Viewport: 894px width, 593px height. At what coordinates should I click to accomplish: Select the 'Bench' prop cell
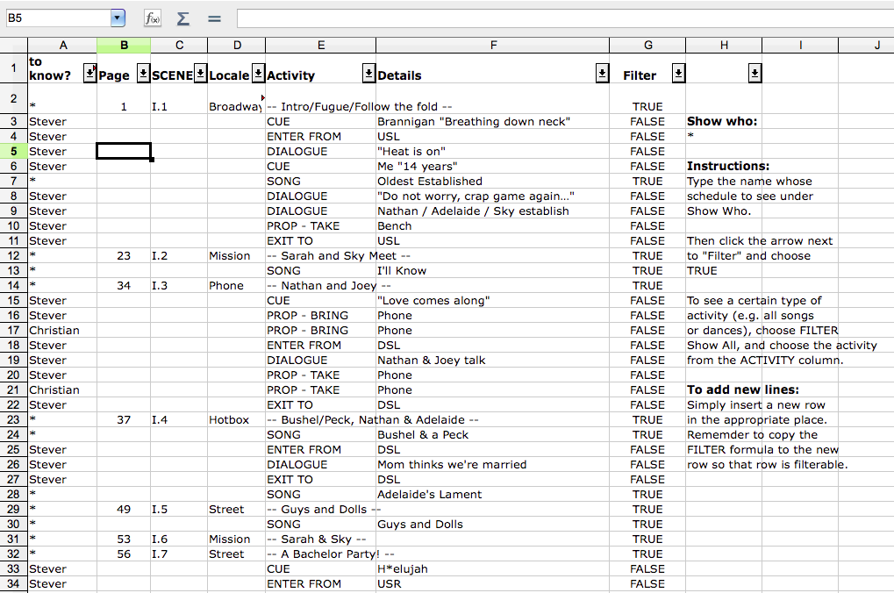coord(492,225)
